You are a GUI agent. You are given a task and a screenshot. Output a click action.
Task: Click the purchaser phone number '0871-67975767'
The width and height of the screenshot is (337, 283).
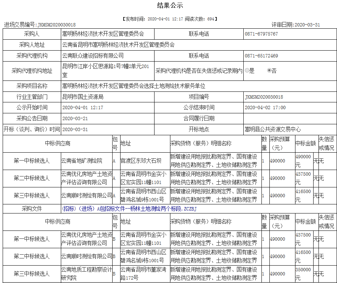click(x=261, y=34)
